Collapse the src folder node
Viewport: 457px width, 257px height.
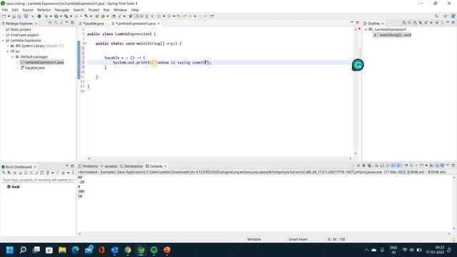pos(8,51)
